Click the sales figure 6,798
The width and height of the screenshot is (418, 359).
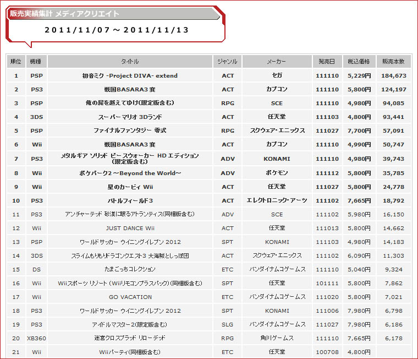[x=394, y=311]
